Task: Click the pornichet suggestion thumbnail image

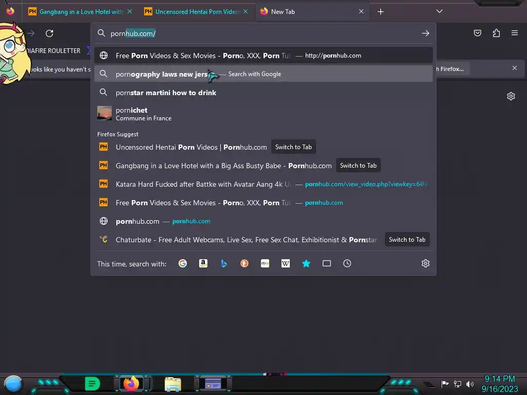Action: click(x=104, y=113)
